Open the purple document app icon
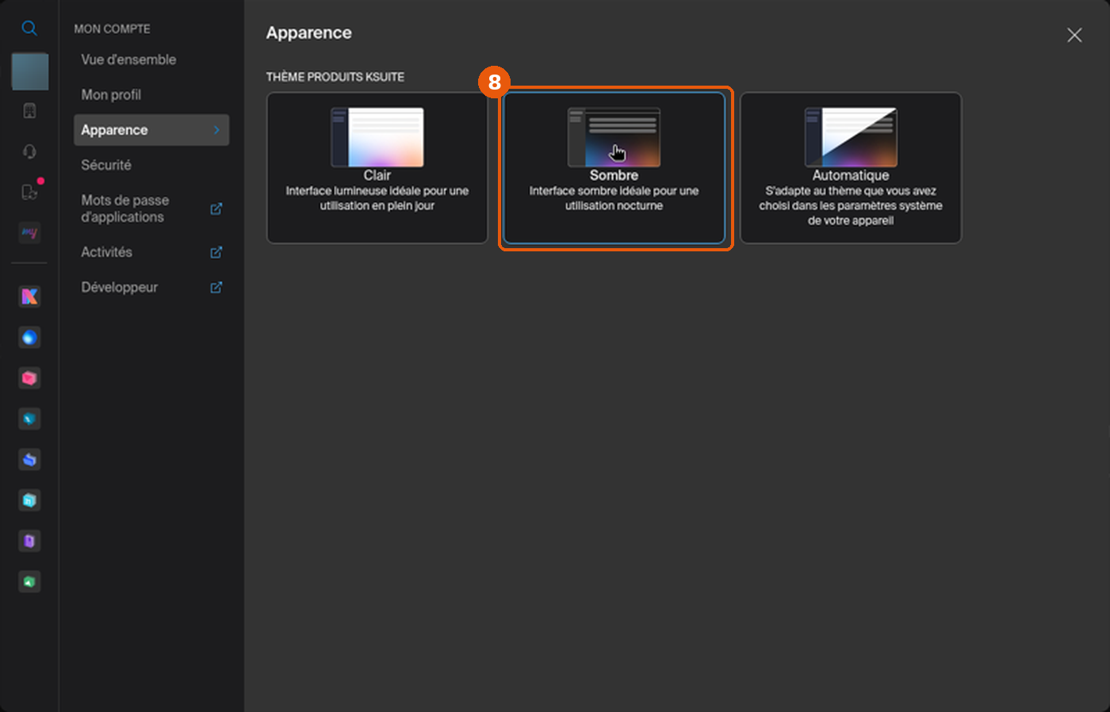This screenshot has height=712, width=1110. tap(29, 542)
